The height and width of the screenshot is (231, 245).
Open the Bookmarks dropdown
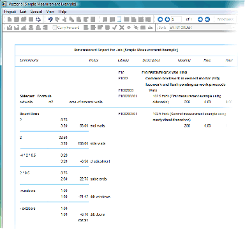[225, 19]
